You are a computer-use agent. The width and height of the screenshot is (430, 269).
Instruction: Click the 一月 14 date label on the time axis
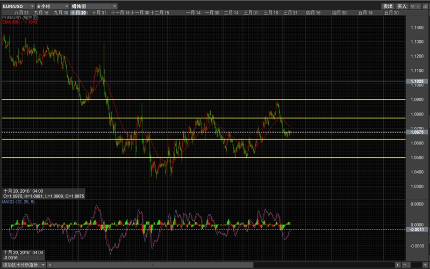tap(193, 12)
